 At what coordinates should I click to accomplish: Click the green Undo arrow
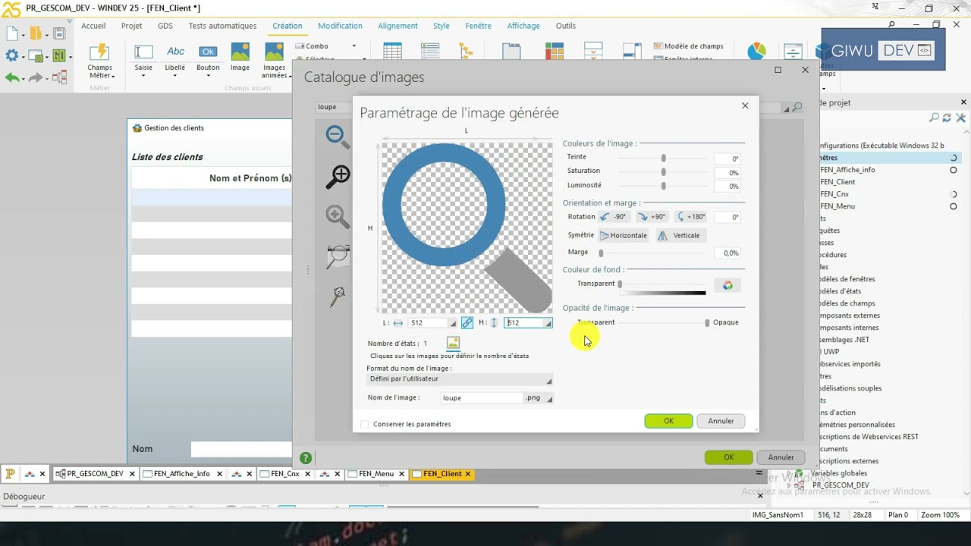coord(11,77)
